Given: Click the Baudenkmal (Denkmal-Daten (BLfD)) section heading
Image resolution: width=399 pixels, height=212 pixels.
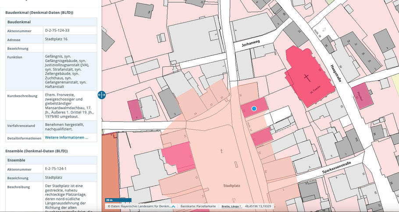Looking at the screenshot, I should (39, 12).
